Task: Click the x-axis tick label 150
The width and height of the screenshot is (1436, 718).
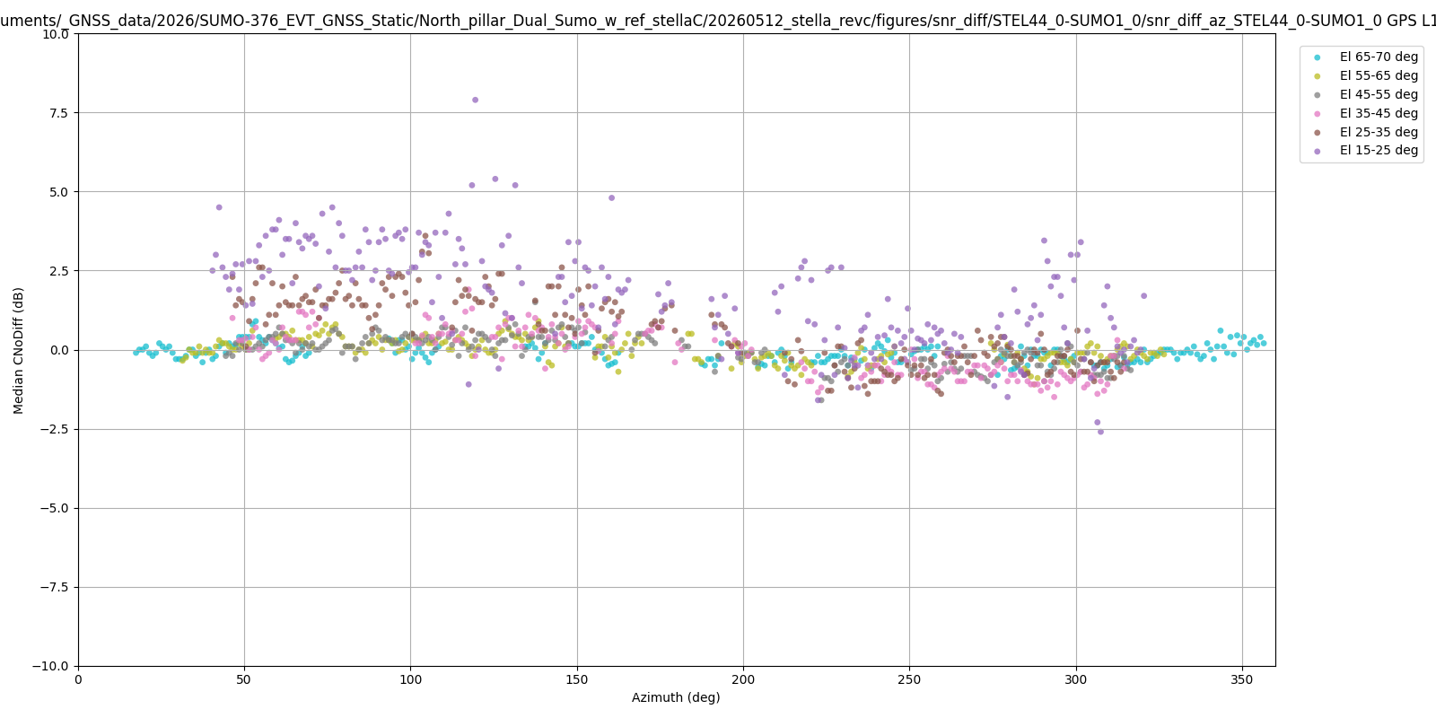Action: coord(577,679)
